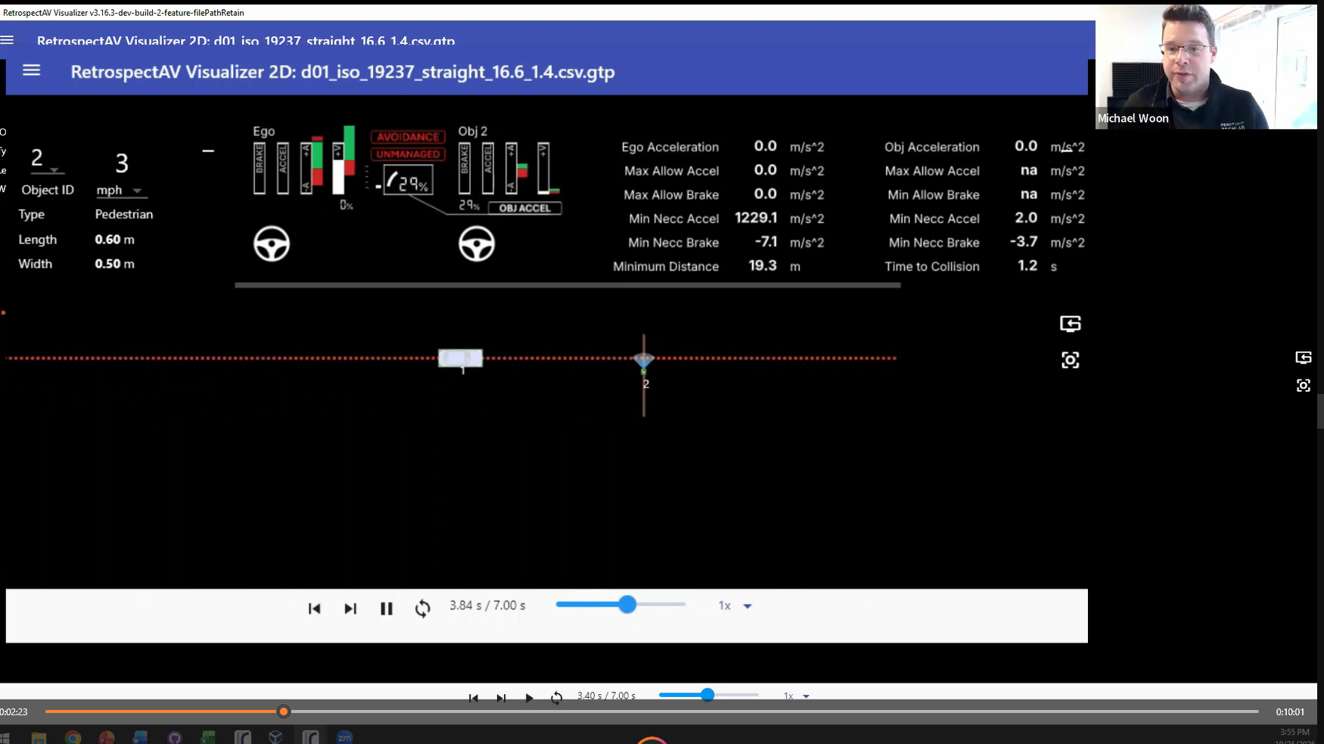The width and height of the screenshot is (1324, 744).
Task: Open the hamburger menu beside the RetrospectAV Visualizer 2D title
Action: click(x=31, y=70)
